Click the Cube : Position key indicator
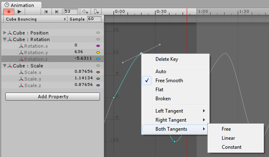 click(98, 33)
